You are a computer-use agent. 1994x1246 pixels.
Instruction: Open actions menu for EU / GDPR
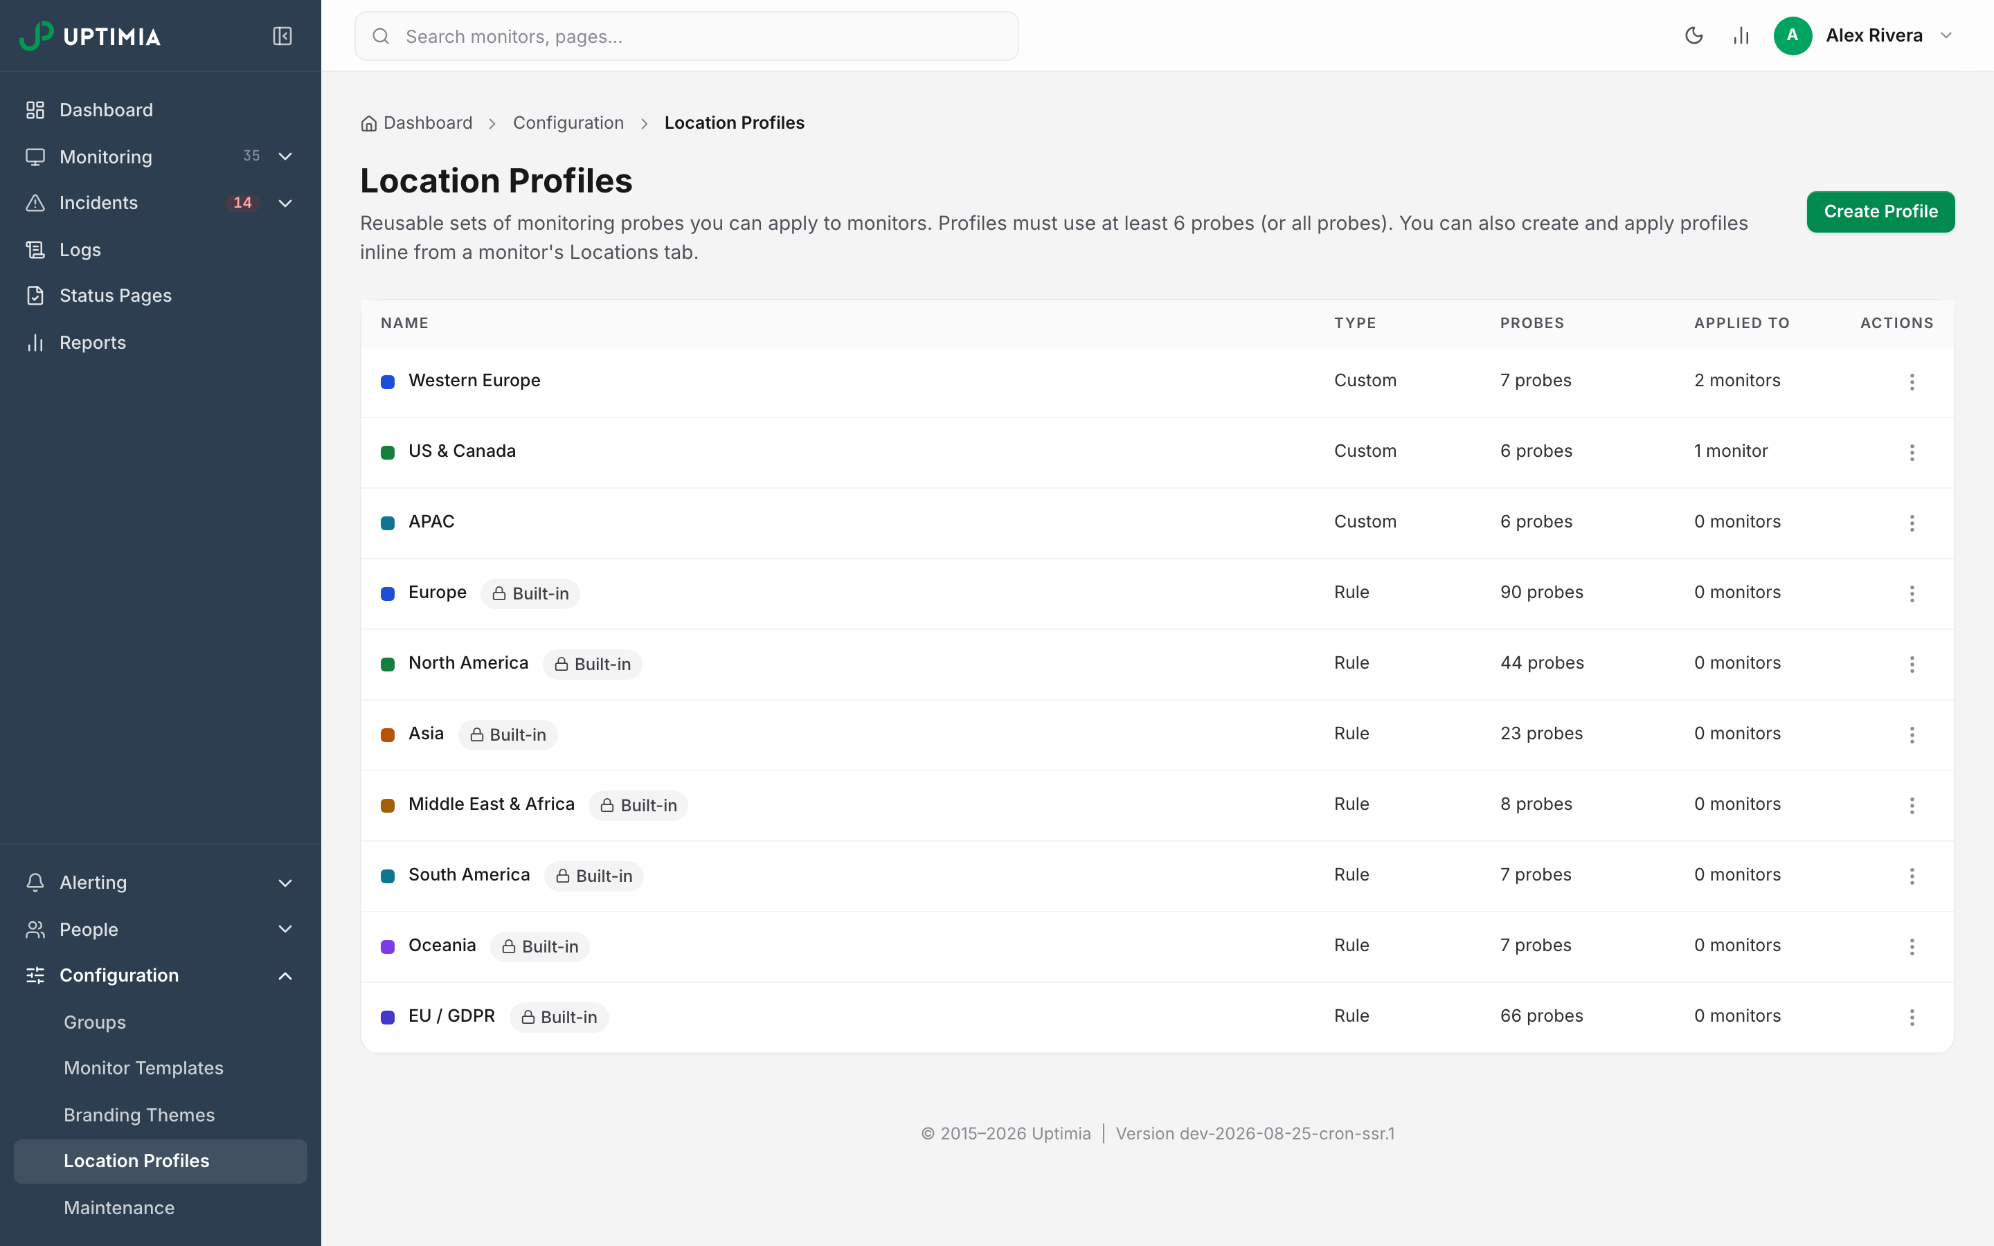click(1912, 1017)
